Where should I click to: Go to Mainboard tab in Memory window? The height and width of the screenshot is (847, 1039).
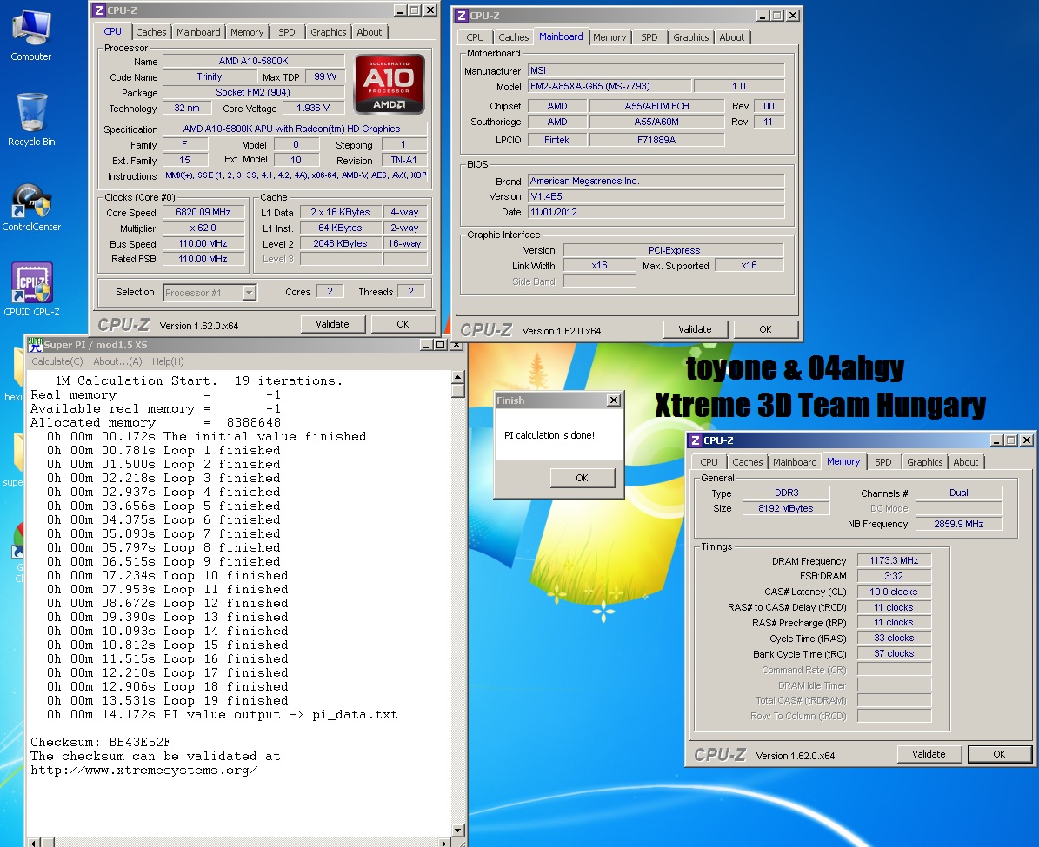(795, 462)
